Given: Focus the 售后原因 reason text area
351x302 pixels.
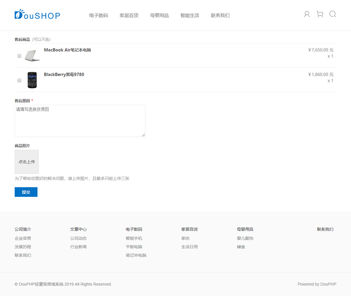Looking at the screenshot, I should click(80, 121).
